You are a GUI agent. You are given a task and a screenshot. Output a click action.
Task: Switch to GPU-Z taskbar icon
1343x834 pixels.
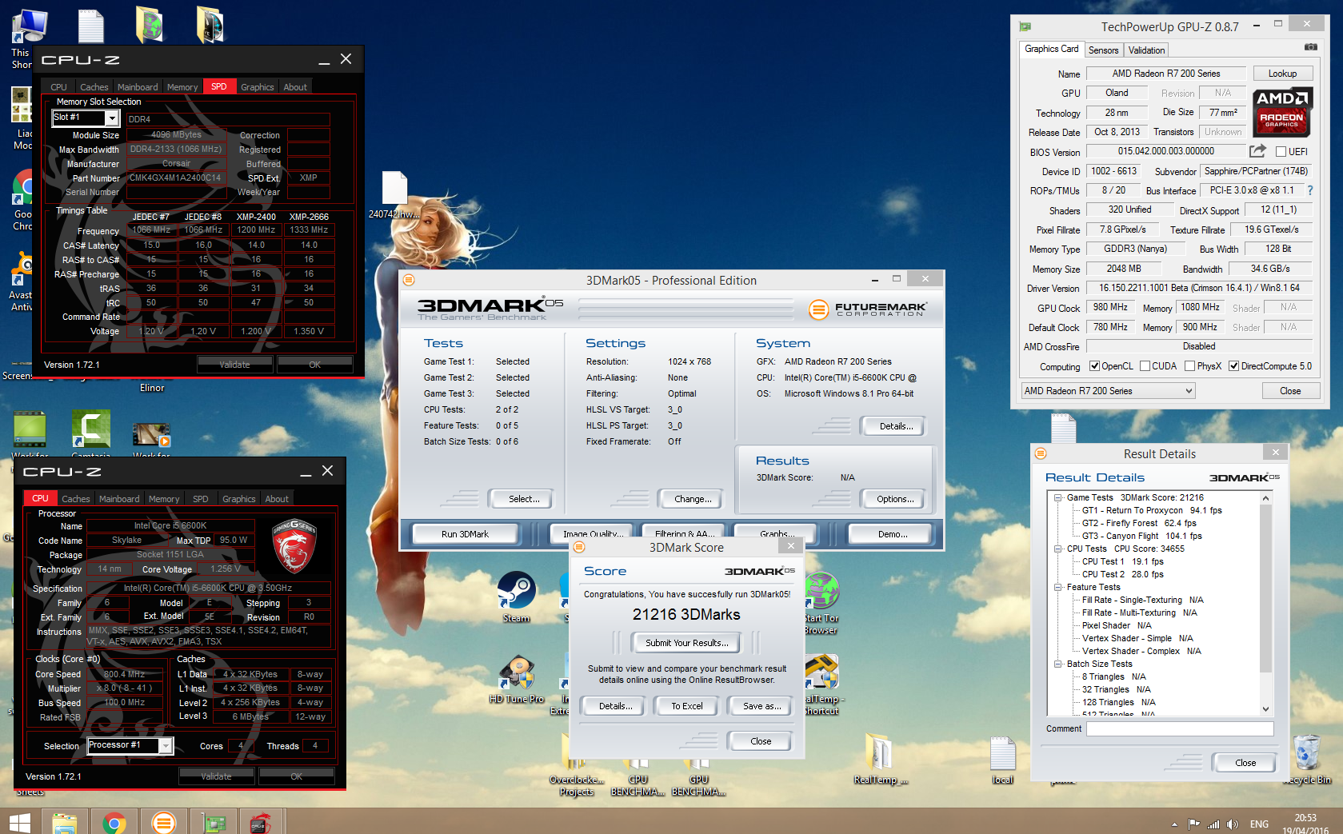(x=214, y=823)
